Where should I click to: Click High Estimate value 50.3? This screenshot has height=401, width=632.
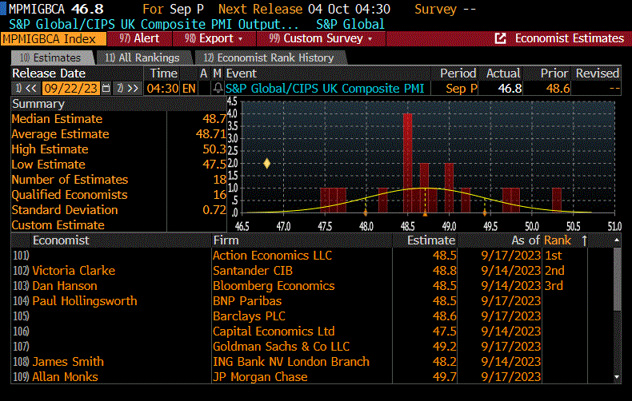coord(214,149)
